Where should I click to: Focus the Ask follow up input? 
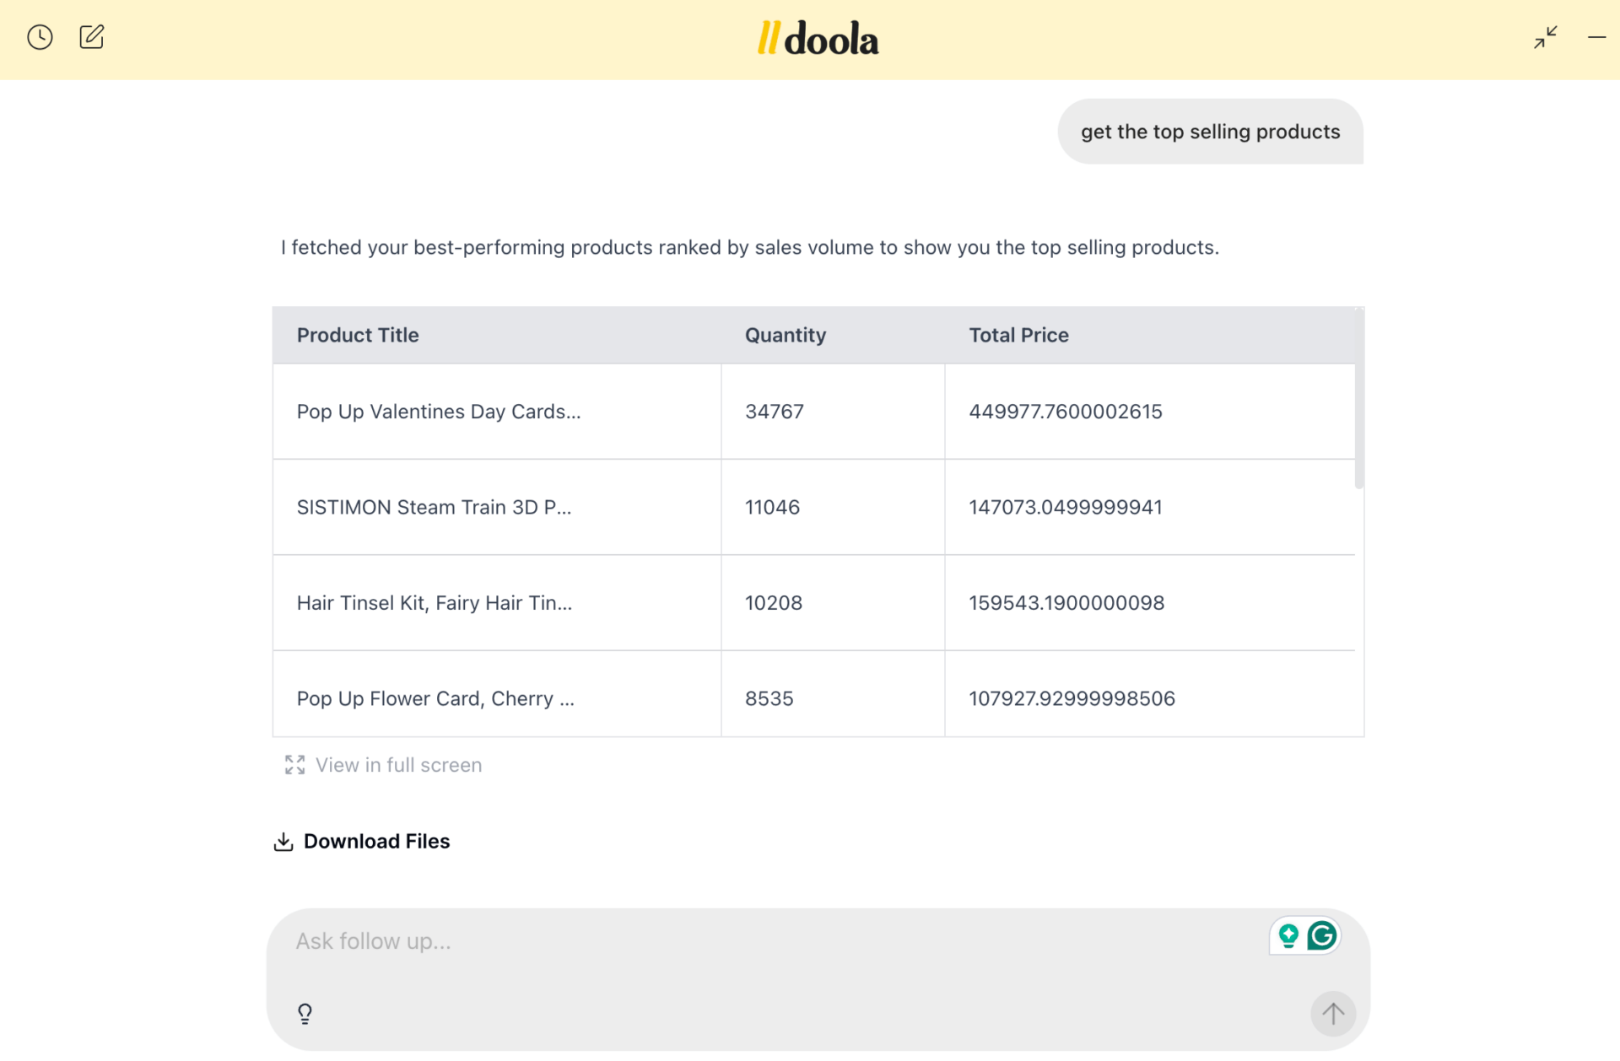(759, 941)
